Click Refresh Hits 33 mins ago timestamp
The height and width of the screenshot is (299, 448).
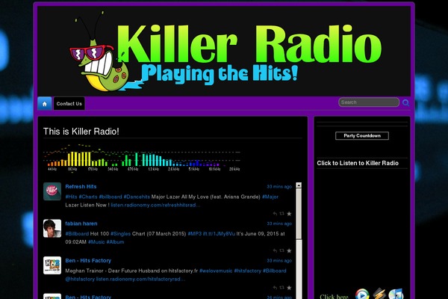coord(279,187)
